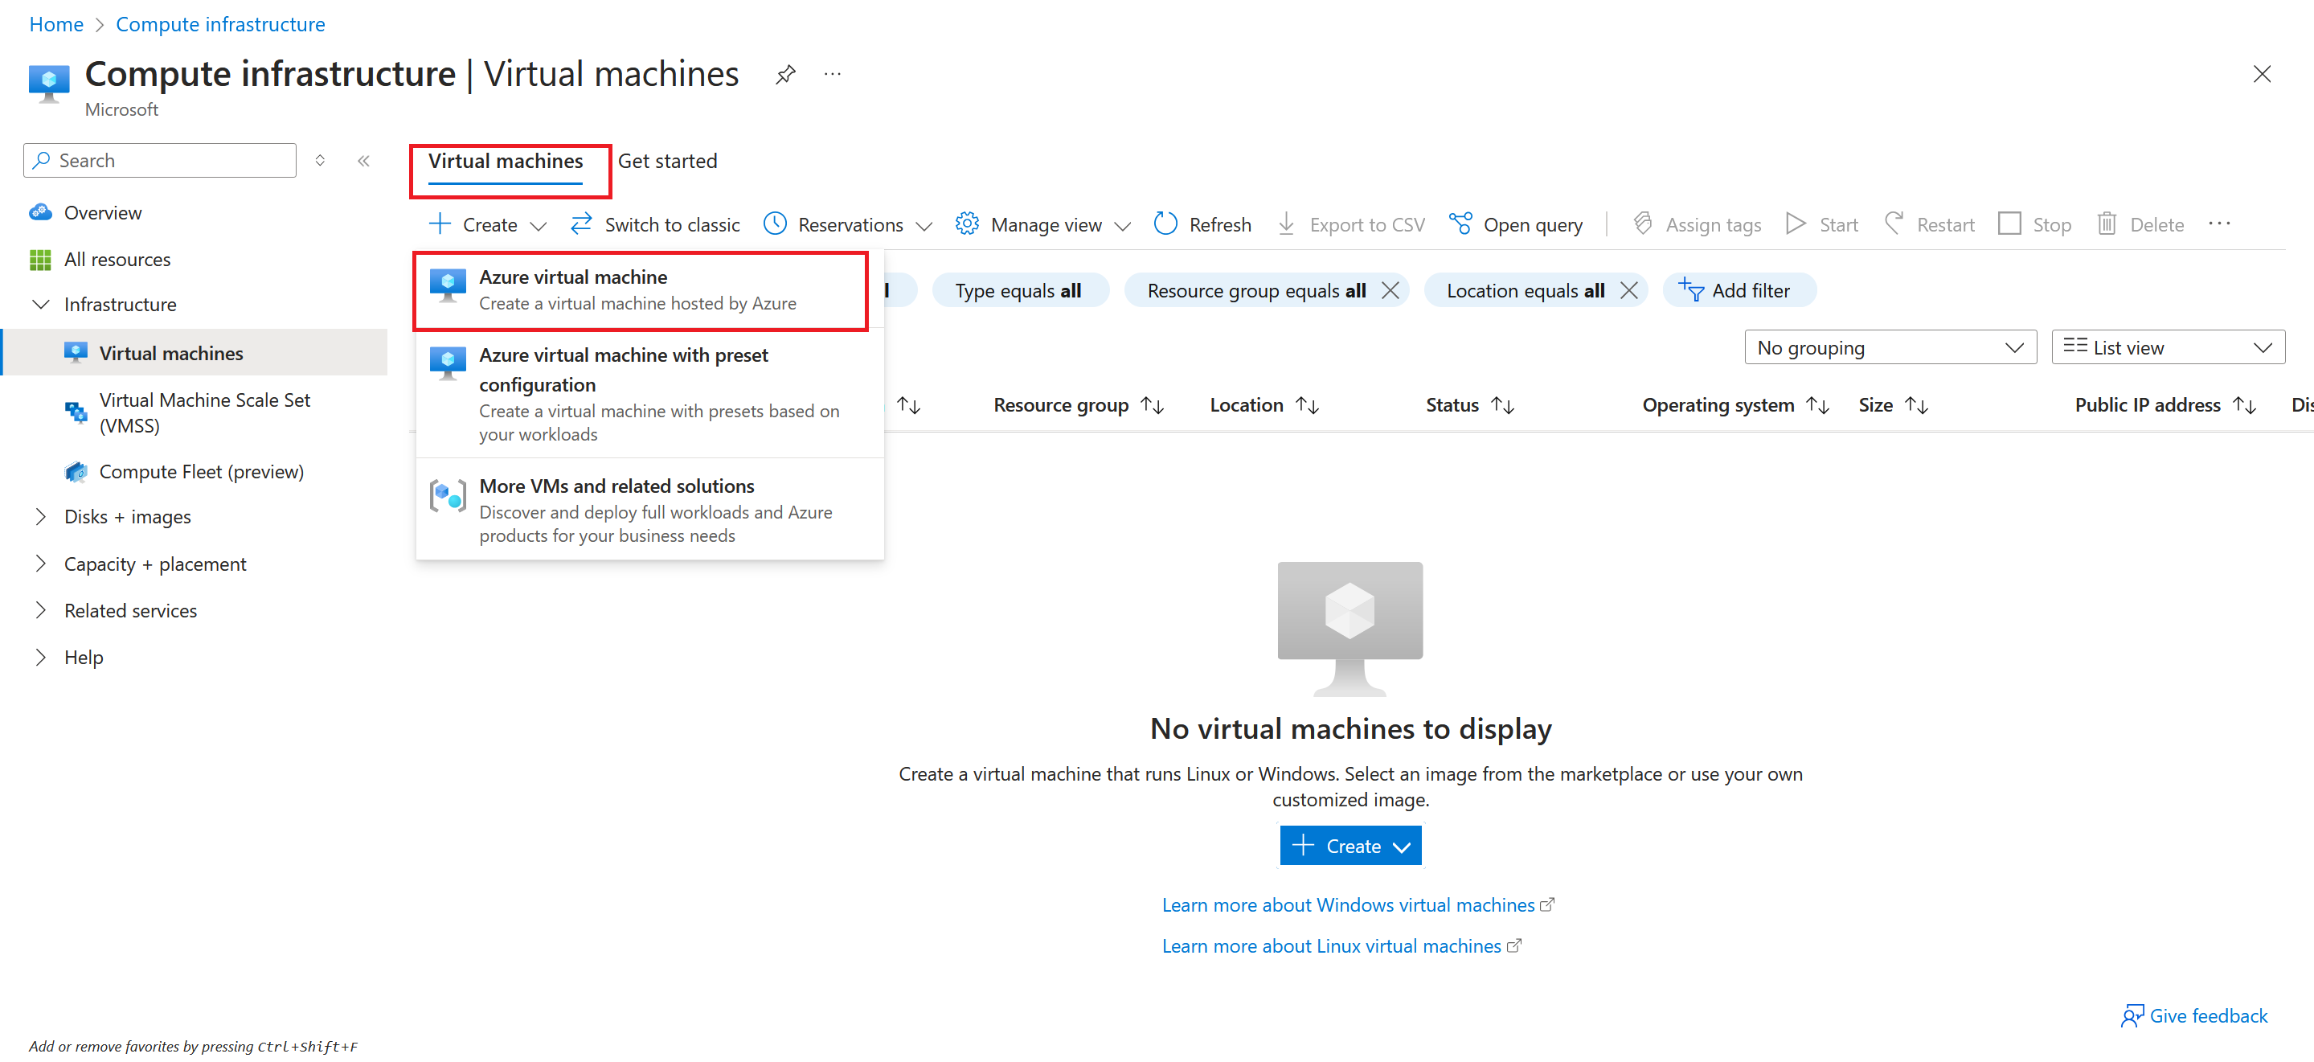Click Give feedback

pyautogui.click(x=2193, y=1016)
